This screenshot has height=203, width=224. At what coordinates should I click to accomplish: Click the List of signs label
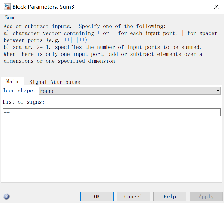(23, 102)
